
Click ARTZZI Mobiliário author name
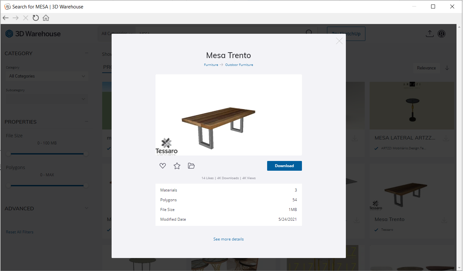403,148
